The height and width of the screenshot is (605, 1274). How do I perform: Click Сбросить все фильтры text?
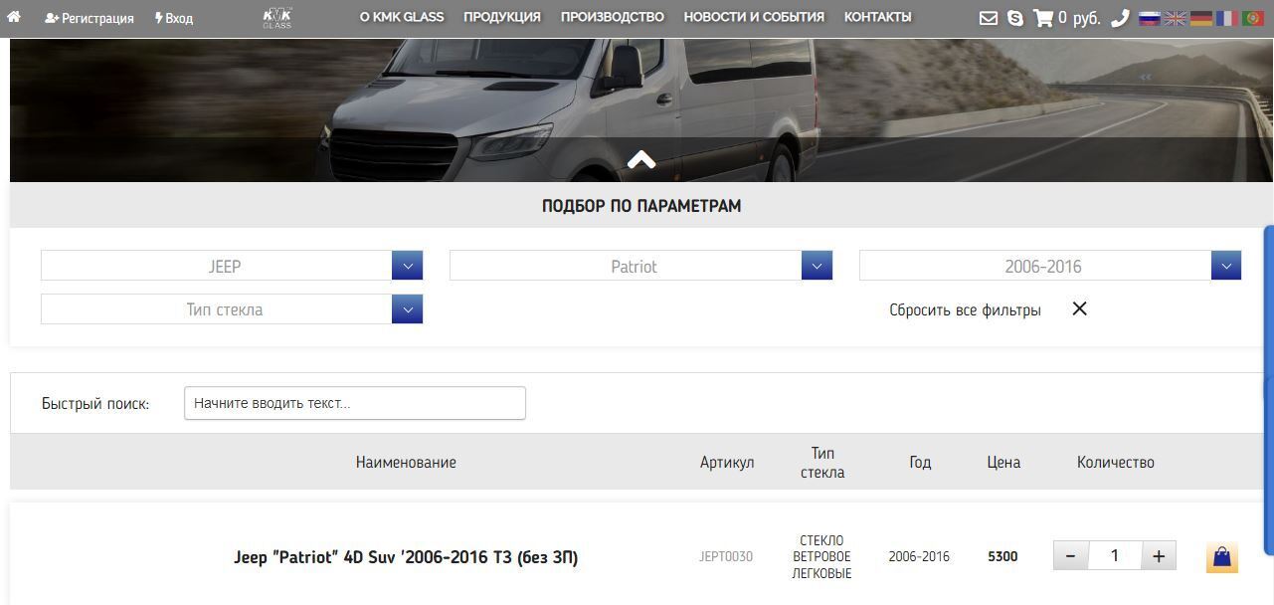965,310
